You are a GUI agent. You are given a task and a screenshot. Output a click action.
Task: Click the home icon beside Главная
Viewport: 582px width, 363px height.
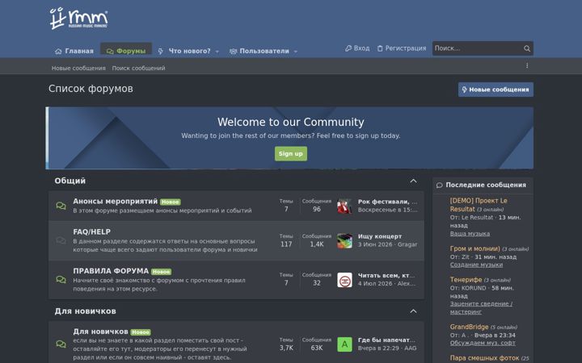point(58,51)
